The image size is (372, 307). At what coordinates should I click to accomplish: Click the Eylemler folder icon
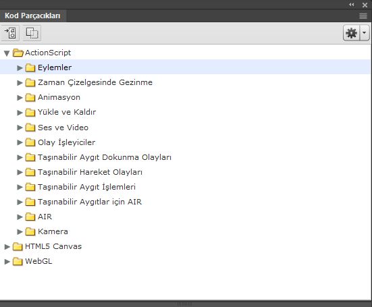(30, 67)
